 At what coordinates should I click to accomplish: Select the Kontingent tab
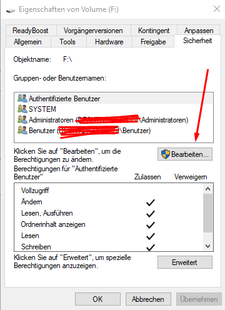pos(154,31)
